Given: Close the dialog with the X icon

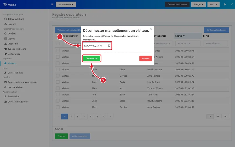Looking at the screenshot, I should tap(151, 29).
